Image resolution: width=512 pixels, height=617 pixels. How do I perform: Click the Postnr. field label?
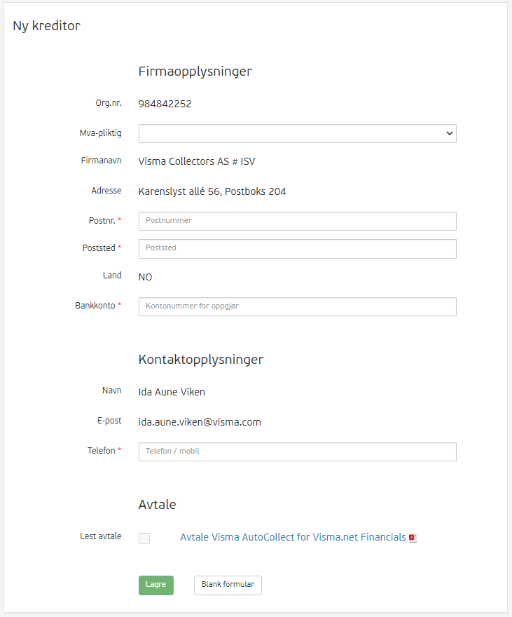(102, 221)
